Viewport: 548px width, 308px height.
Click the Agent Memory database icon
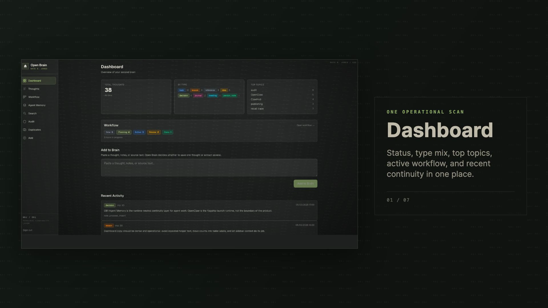[x=25, y=105]
